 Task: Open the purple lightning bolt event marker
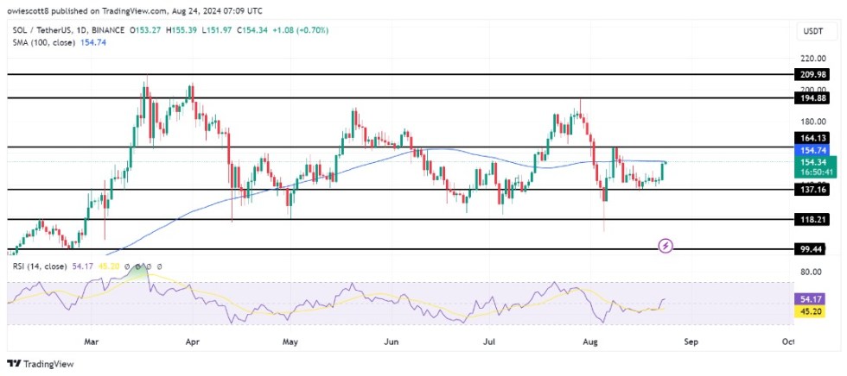pos(665,247)
